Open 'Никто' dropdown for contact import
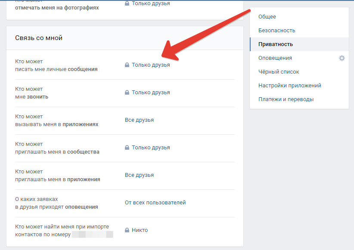The height and width of the screenshot is (250, 354). pyautogui.click(x=140, y=230)
